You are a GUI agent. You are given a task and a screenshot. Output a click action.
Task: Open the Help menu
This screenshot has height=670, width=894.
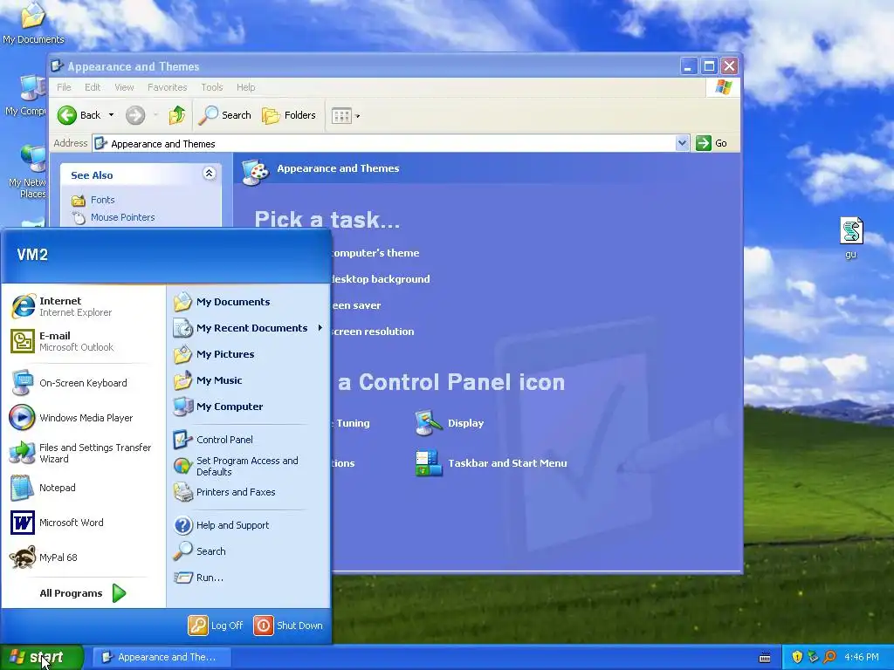[x=245, y=87]
